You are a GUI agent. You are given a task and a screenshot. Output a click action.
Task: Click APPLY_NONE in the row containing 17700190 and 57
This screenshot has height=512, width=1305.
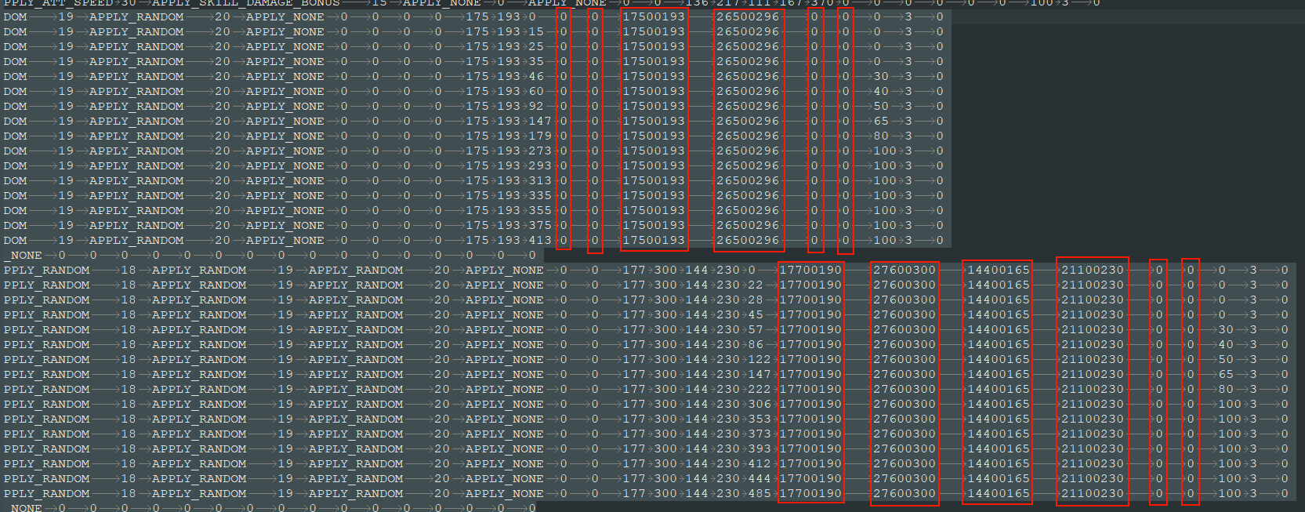505,330
